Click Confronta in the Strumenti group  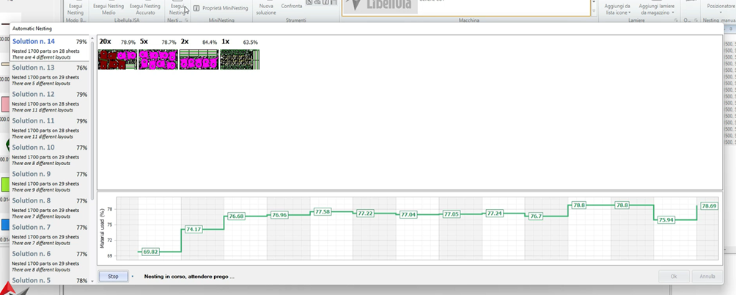coord(292,6)
